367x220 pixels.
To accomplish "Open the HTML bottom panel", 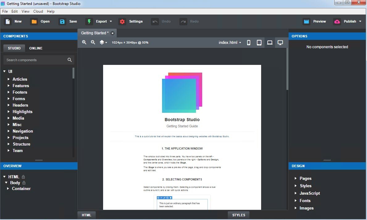I will tap(86, 215).
